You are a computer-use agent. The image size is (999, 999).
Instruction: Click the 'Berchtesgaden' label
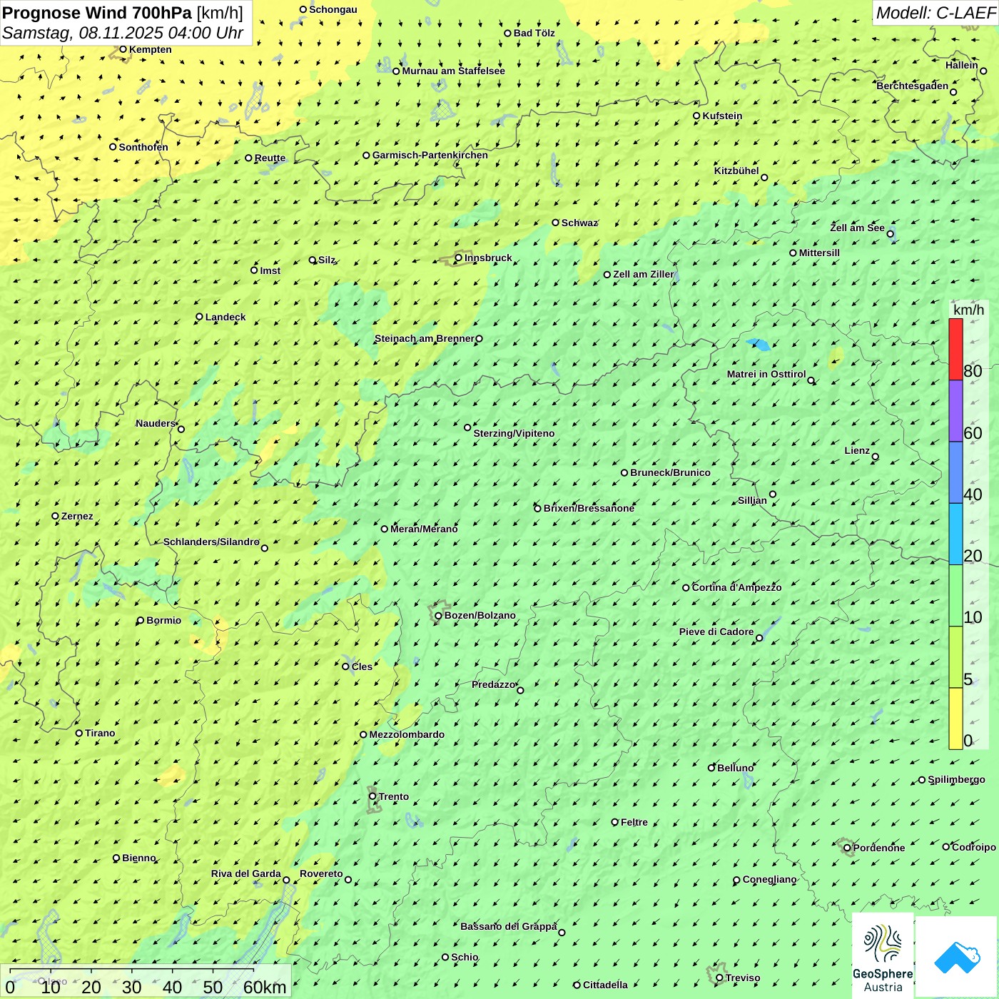pos(913,86)
